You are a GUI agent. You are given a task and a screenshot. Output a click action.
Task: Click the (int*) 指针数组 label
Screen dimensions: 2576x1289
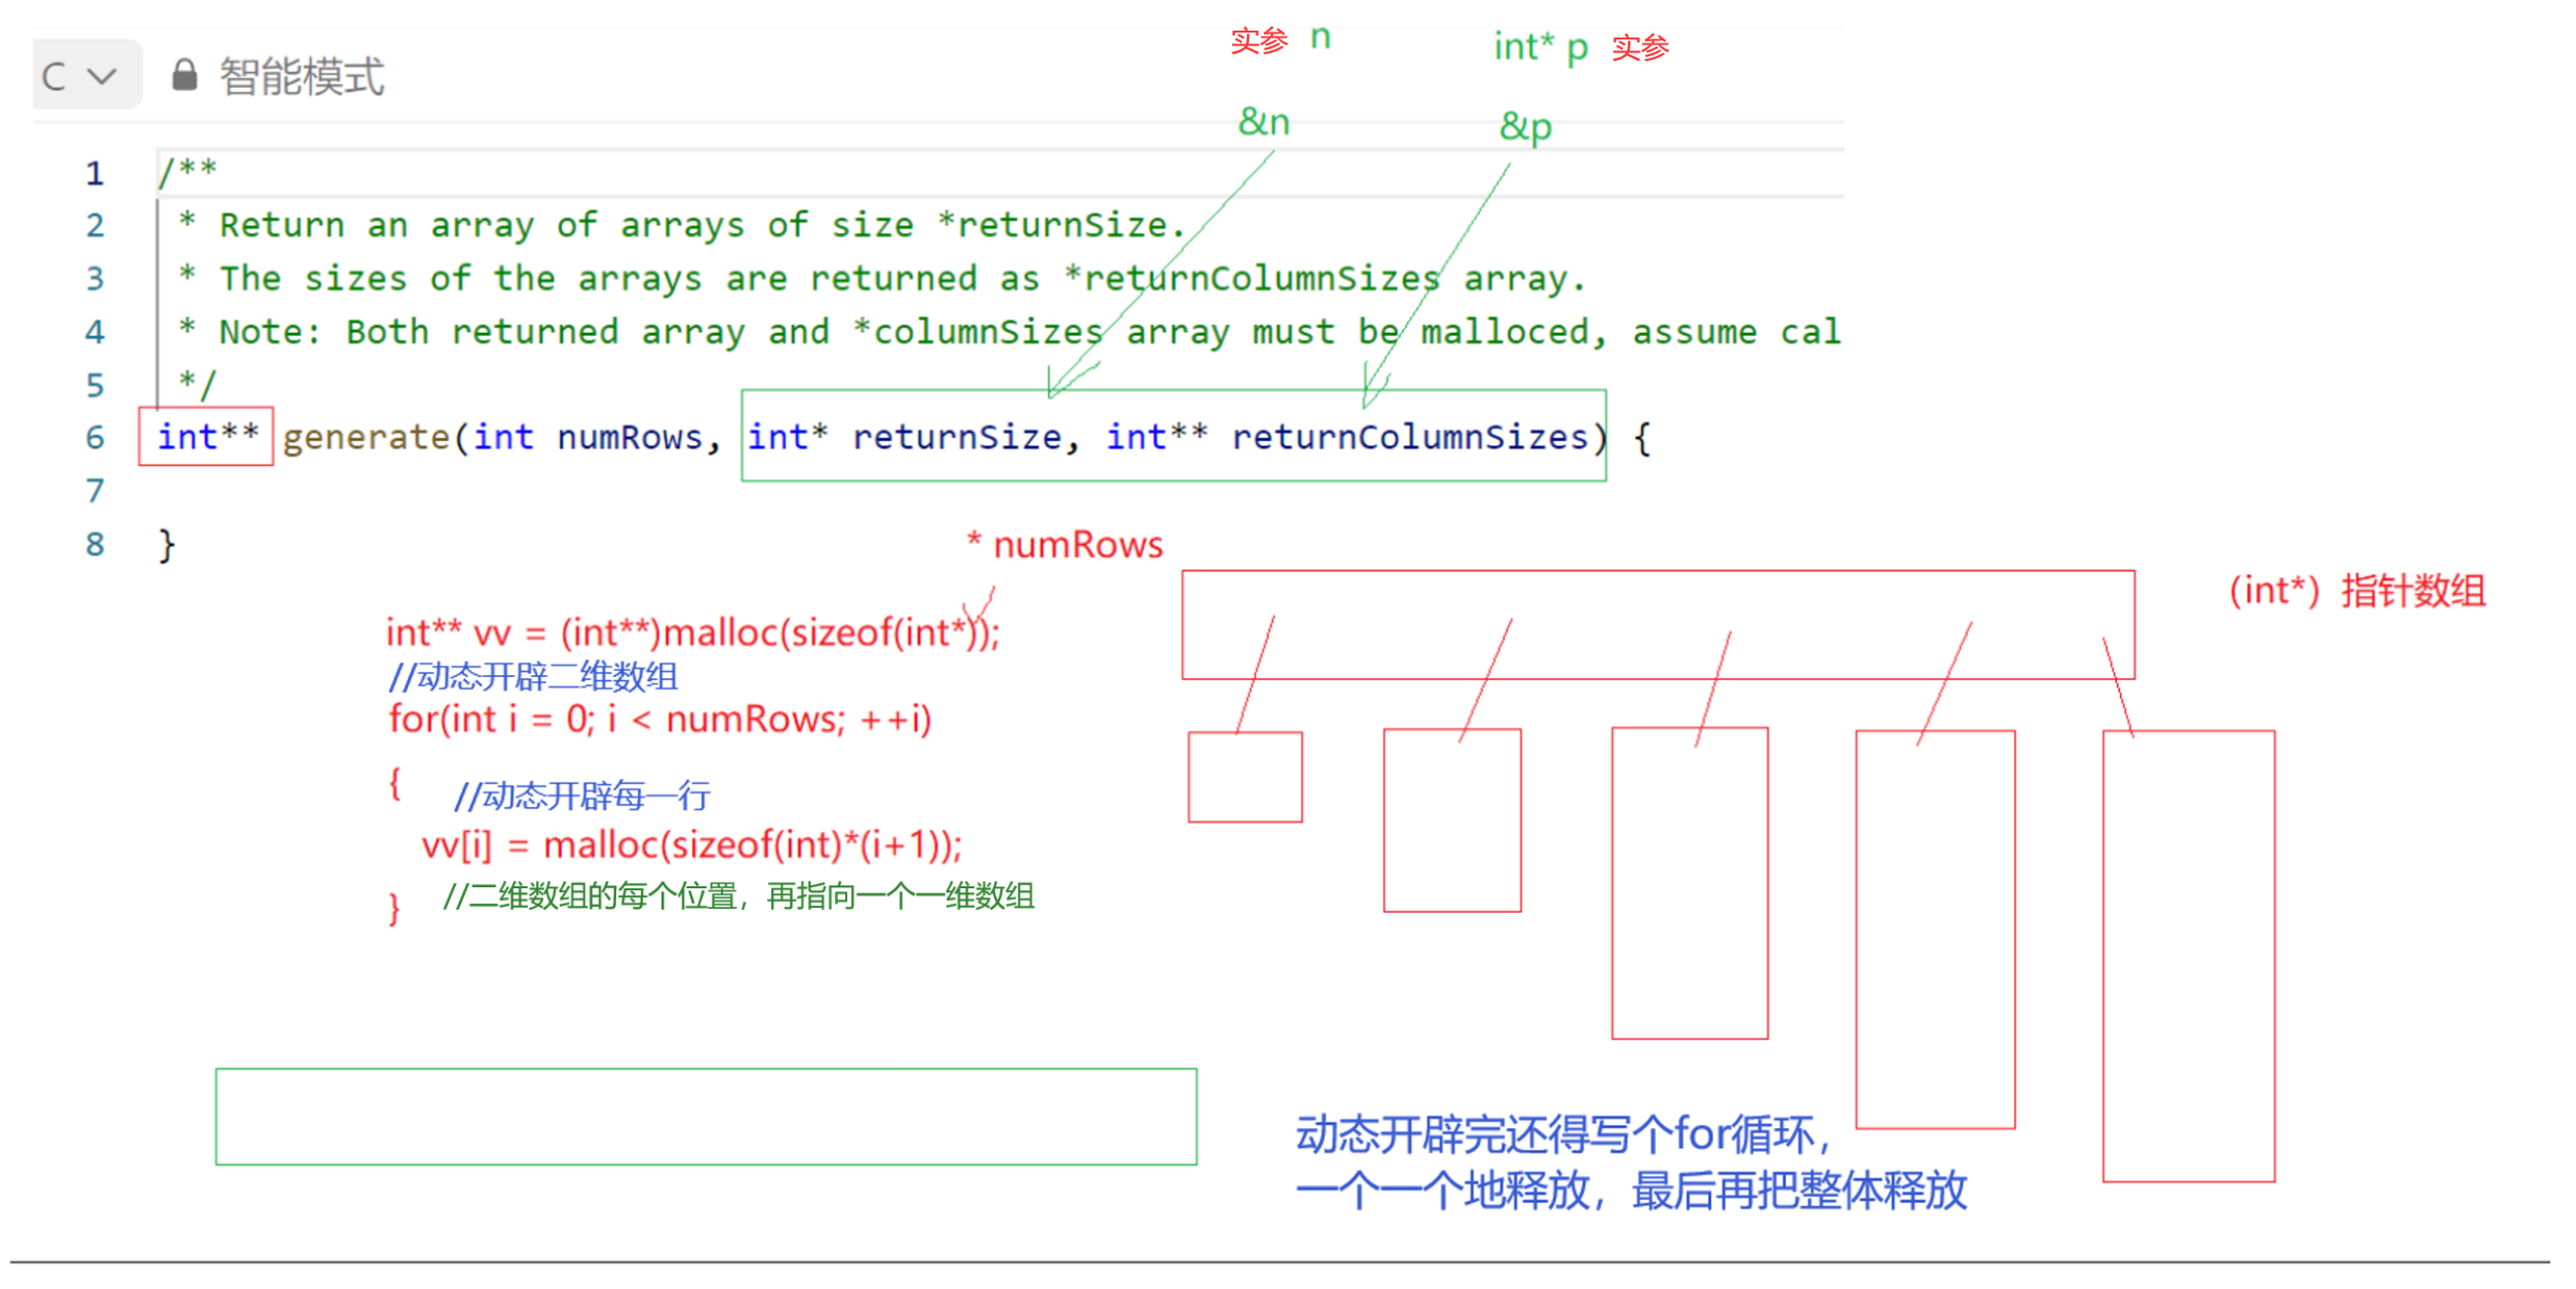[x=2356, y=590]
